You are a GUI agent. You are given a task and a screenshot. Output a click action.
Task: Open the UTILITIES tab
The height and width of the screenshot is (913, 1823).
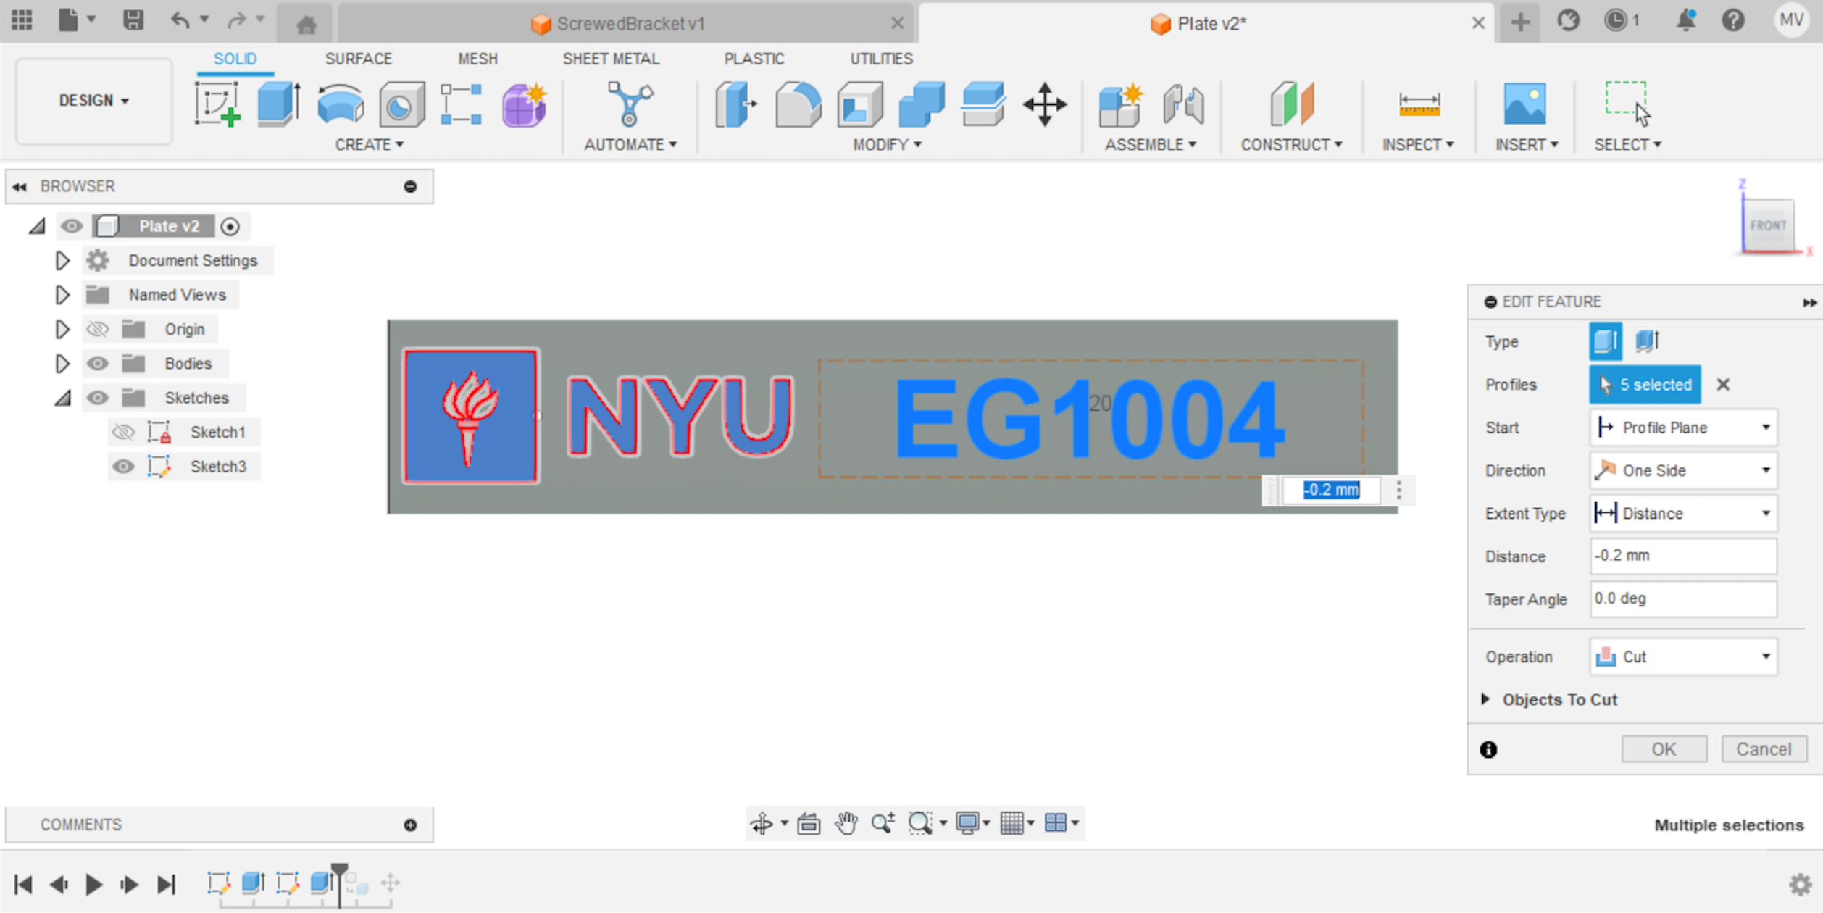pos(881,59)
